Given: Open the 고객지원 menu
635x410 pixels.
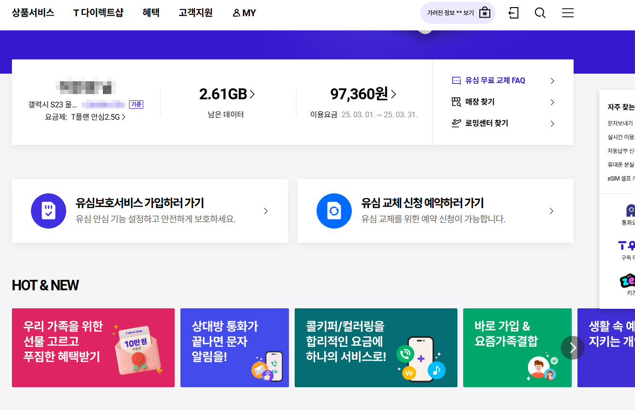Looking at the screenshot, I should [196, 13].
